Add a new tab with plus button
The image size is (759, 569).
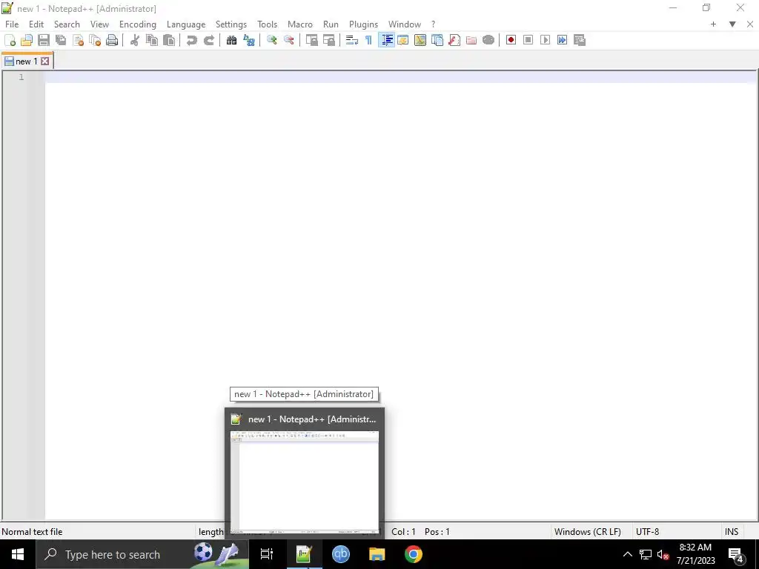coord(713,24)
